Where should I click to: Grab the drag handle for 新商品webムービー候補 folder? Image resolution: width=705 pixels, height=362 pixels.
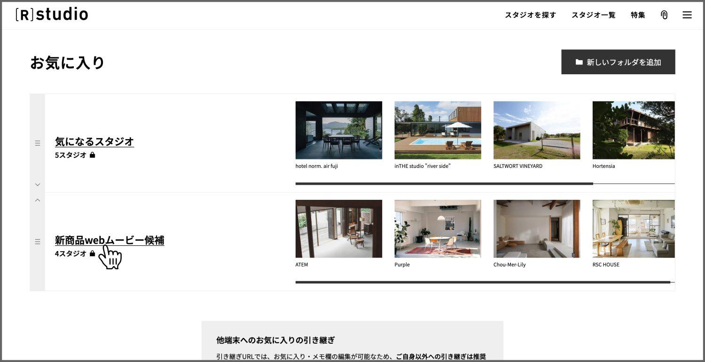pos(38,242)
